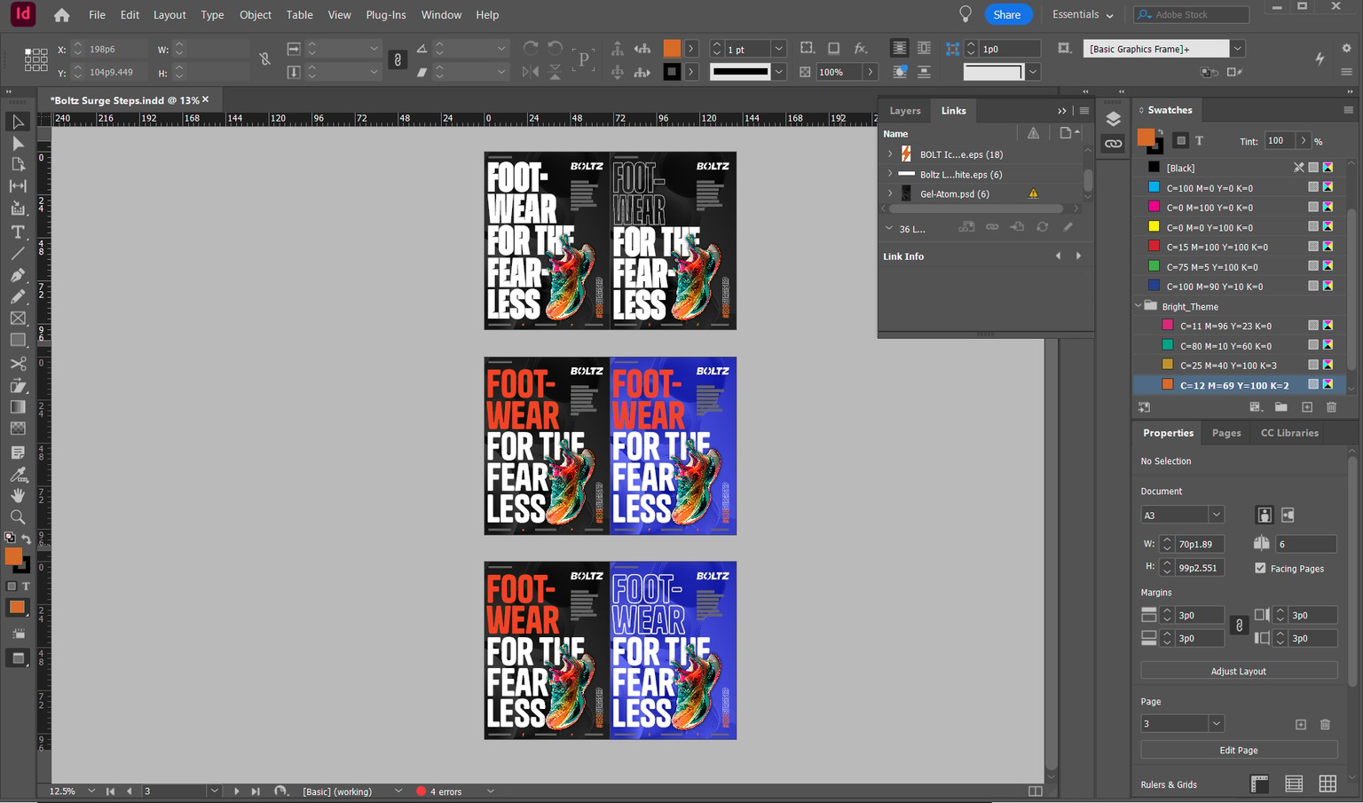
Task: Click the 4 errors preflight indicator
Action: click(440, 791)
